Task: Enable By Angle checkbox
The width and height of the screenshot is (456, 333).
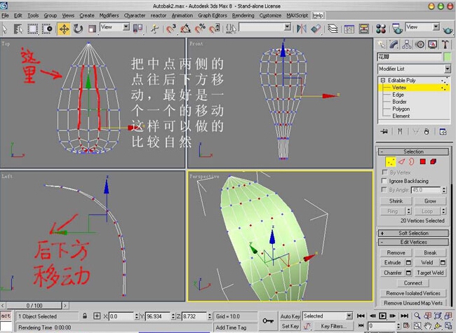Action: [x=384, y=190]
